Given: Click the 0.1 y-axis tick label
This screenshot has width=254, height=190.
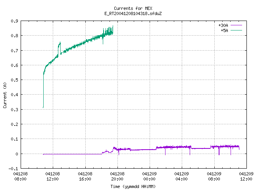Looking at the screenshot, I should pyautogui.click(x=14, y=139).
